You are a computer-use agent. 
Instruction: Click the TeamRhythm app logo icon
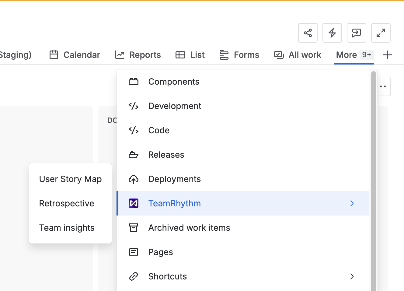point(134,203)
